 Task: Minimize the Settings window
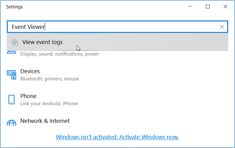click(190, 7)
